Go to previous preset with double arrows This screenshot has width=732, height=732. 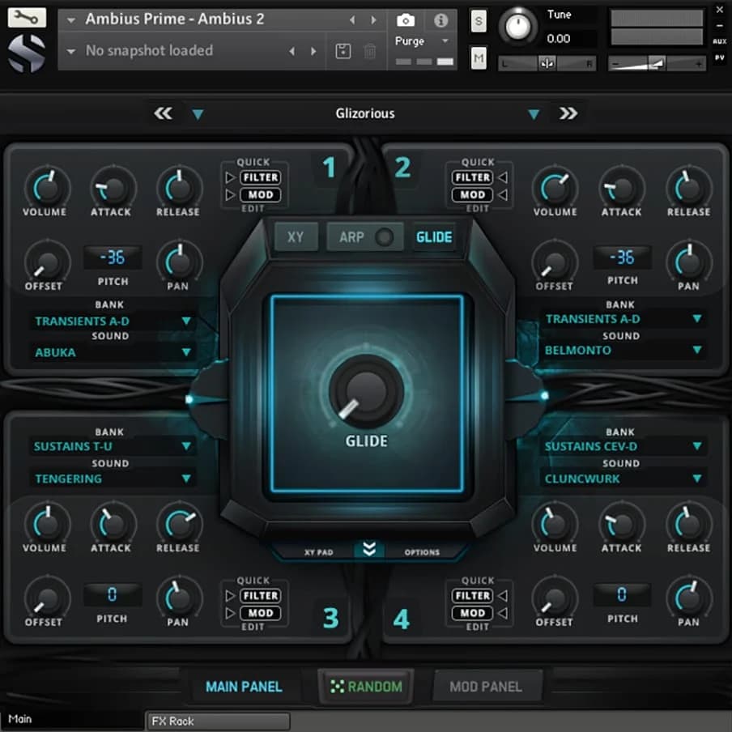coord(163,113)
